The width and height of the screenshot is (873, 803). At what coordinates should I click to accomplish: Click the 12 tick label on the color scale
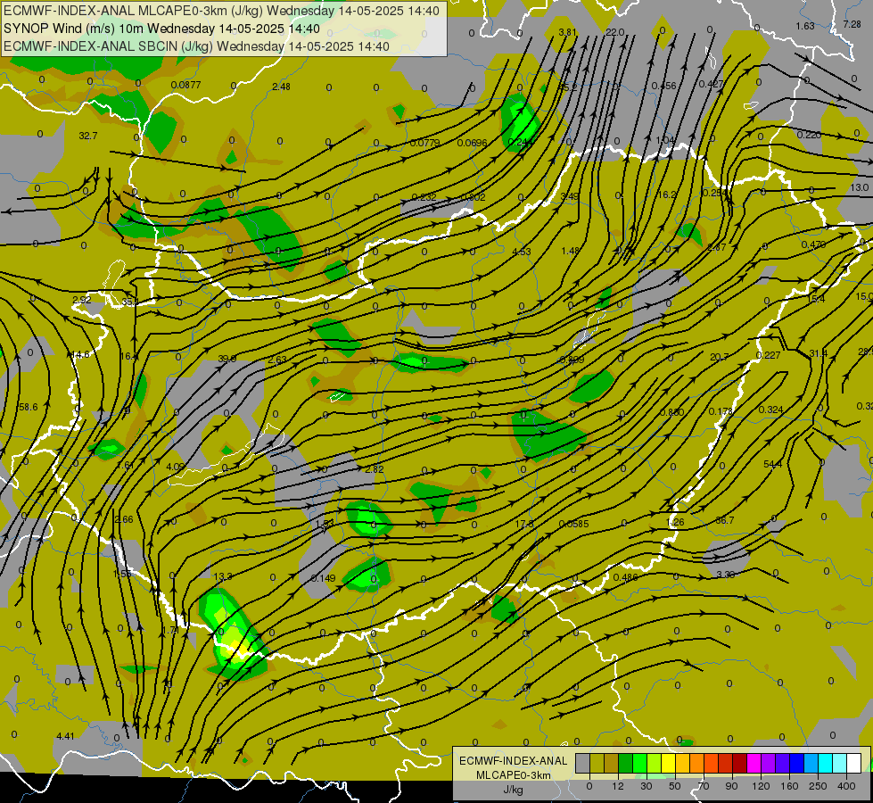coord(618,786)
